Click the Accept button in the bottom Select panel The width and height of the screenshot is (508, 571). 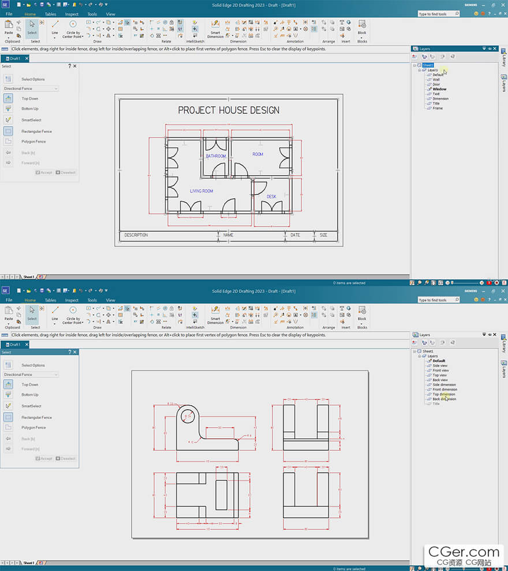(44, 458)
